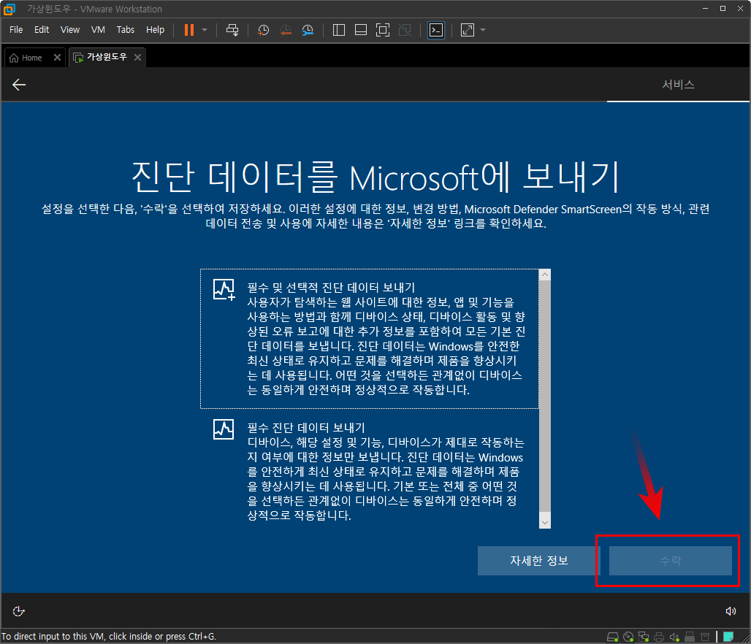Click the network adapter status icon
Viewport: 751px width, 644px height.
point(644,637)
